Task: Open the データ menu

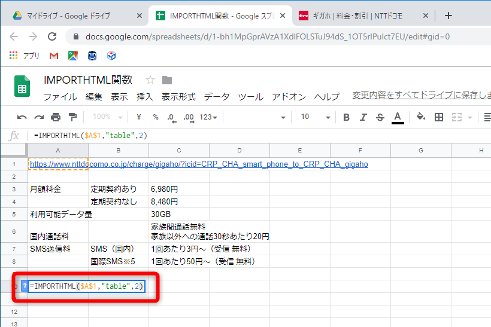Action: (x=217, y=97)
